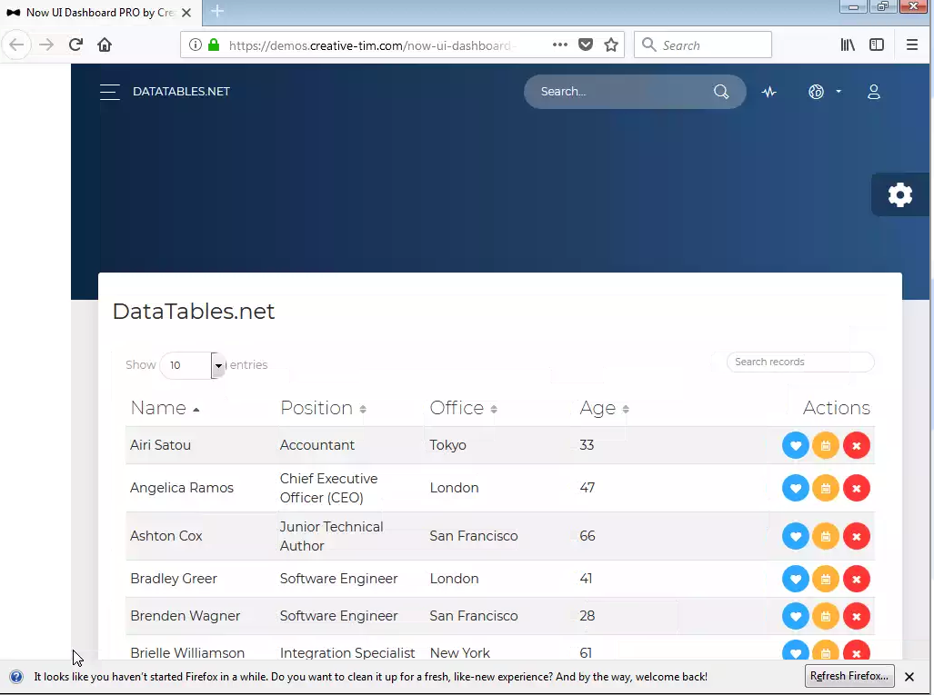The image size is (934, 695).
Task: Click the pulse activity icon in the navbar
Action: 768,92
